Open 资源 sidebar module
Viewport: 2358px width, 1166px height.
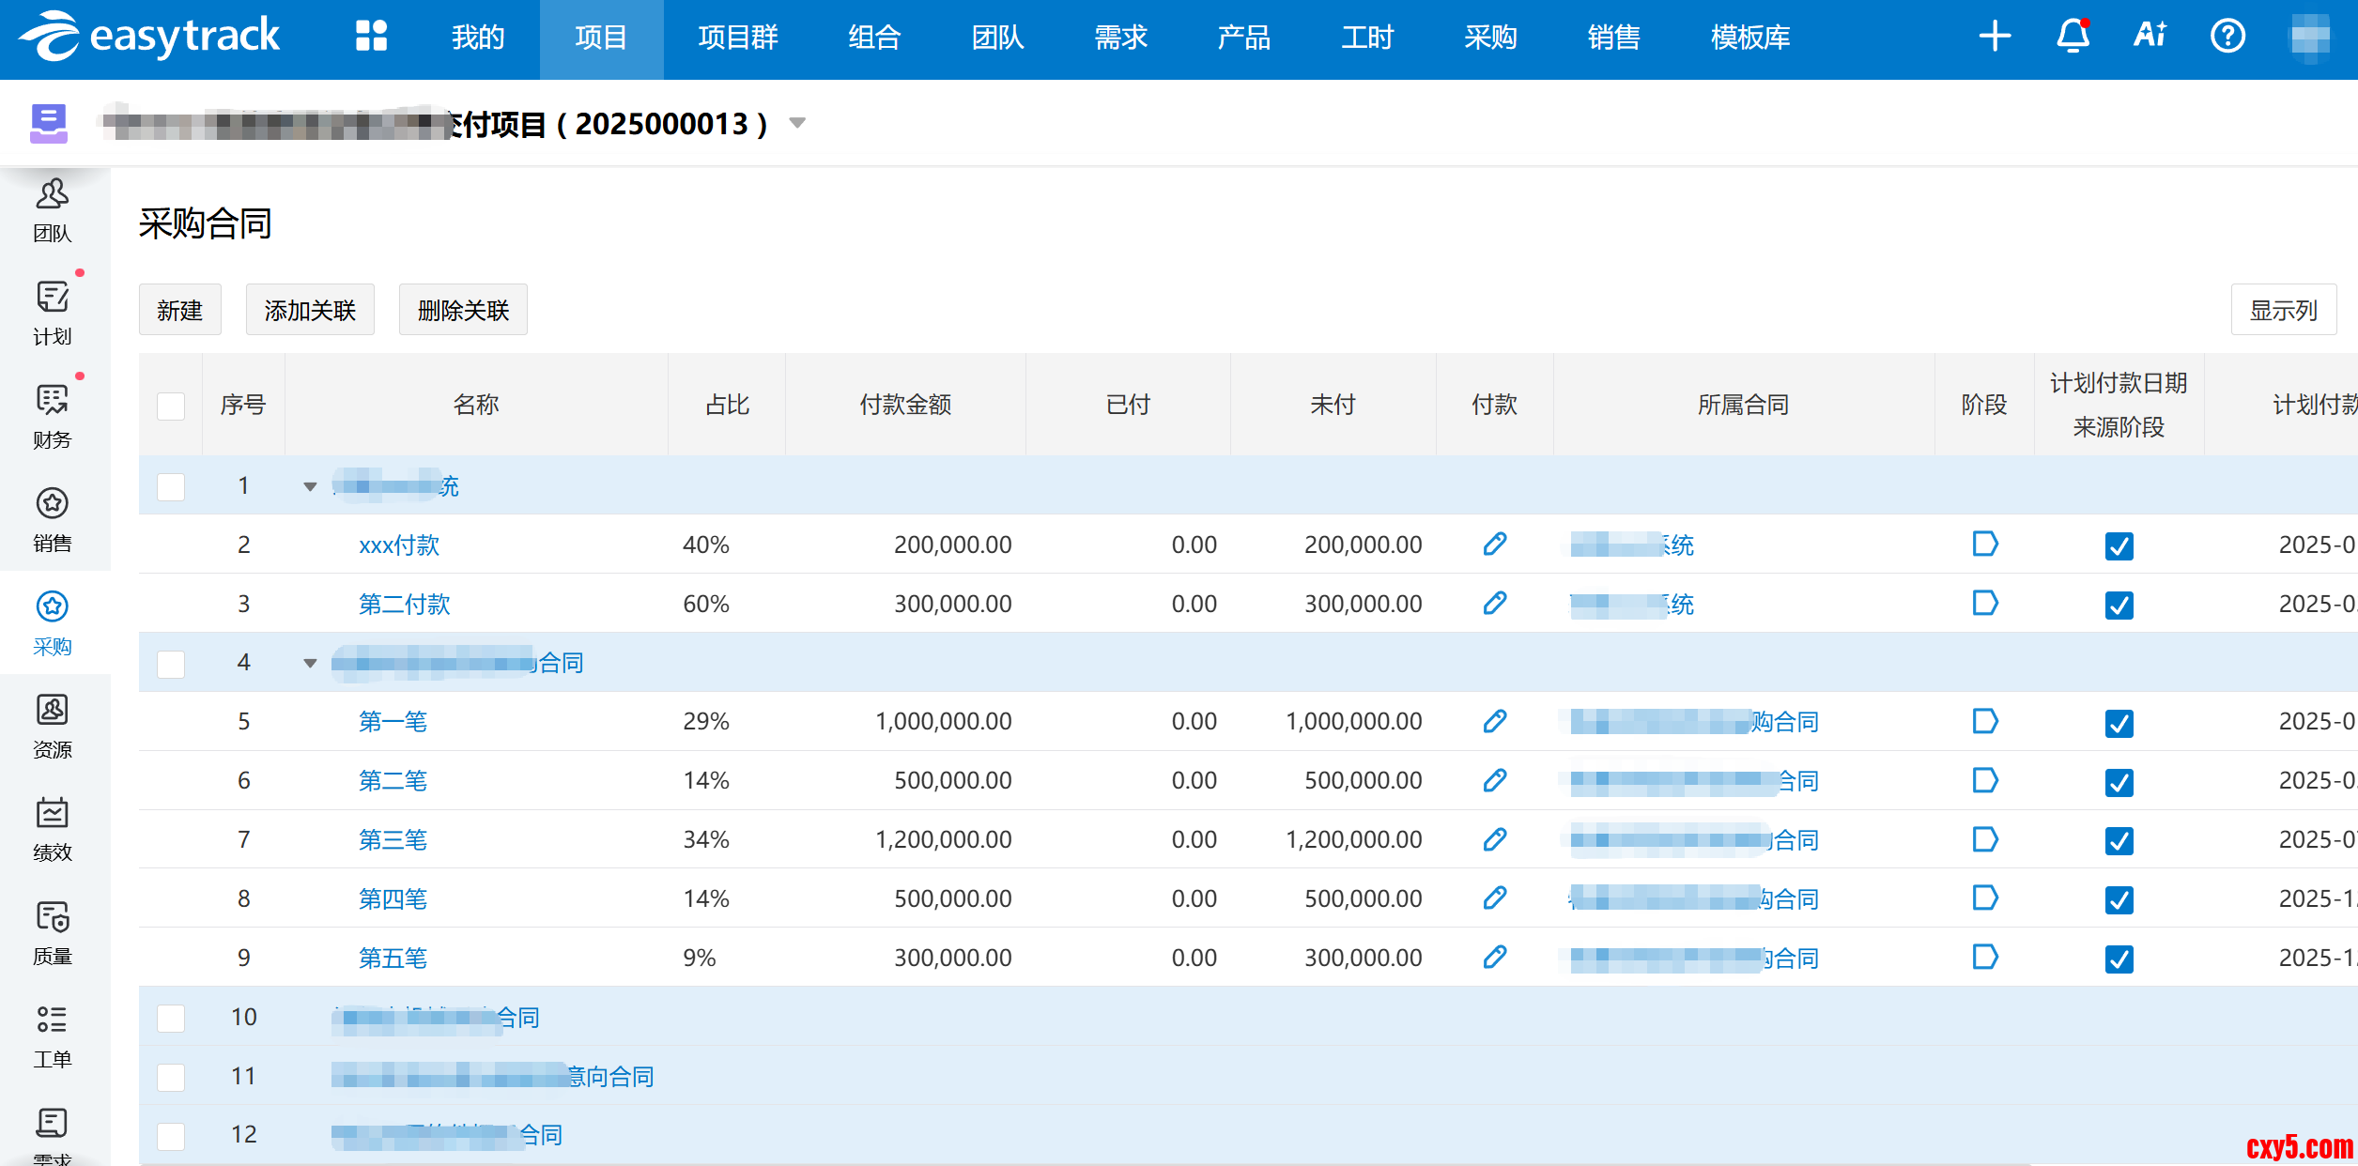point(53,726)
